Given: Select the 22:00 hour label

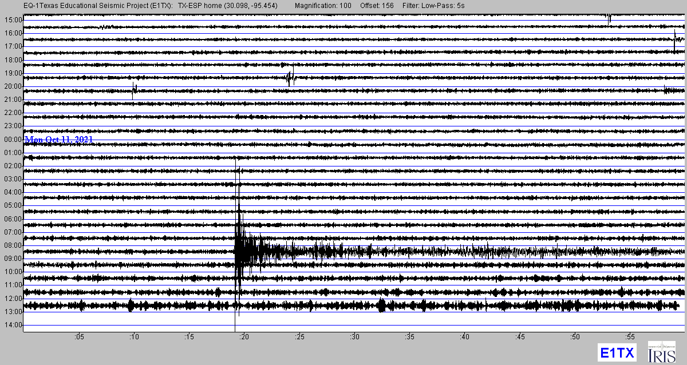Looking at the screenshot, I should coord(13,113).
